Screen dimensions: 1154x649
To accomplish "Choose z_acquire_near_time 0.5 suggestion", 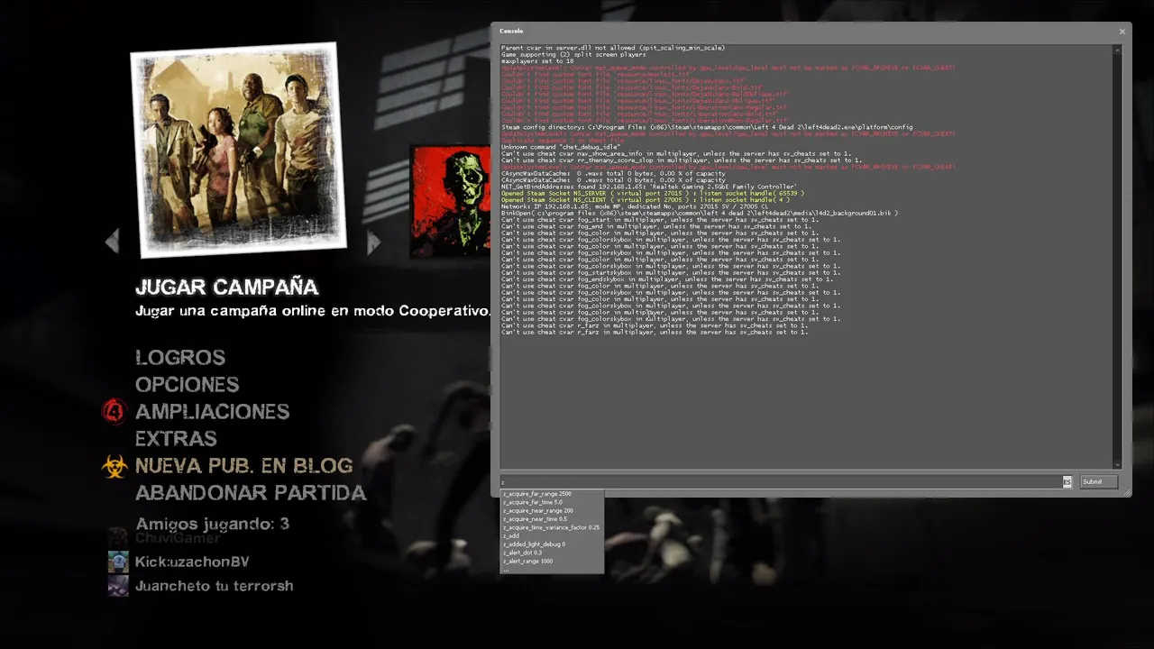I will [x=535, y=519].
